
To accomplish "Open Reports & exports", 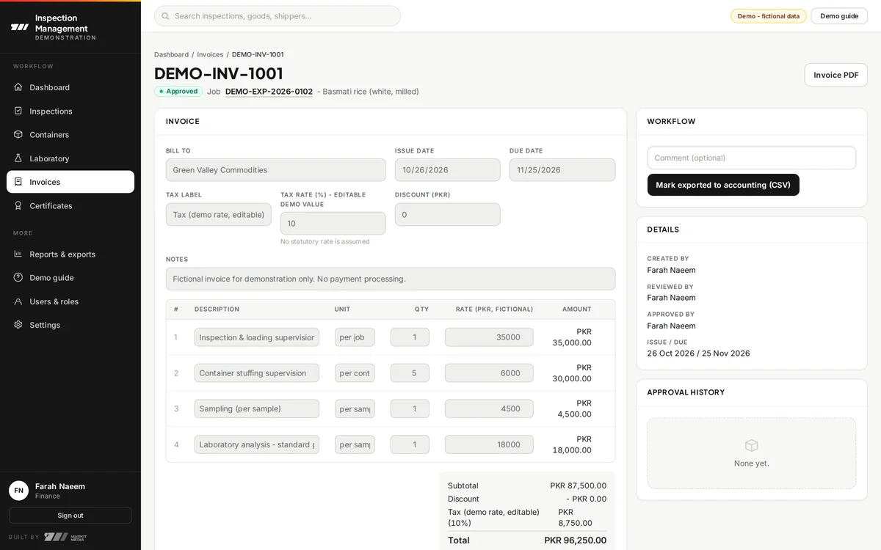I will coord(70,254).
